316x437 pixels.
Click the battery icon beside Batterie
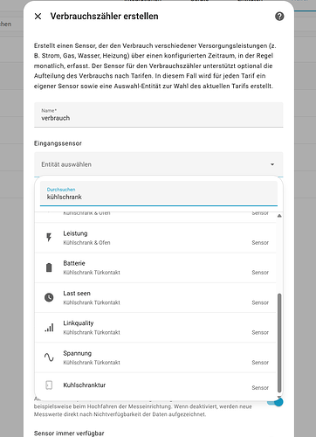(49, 267)
